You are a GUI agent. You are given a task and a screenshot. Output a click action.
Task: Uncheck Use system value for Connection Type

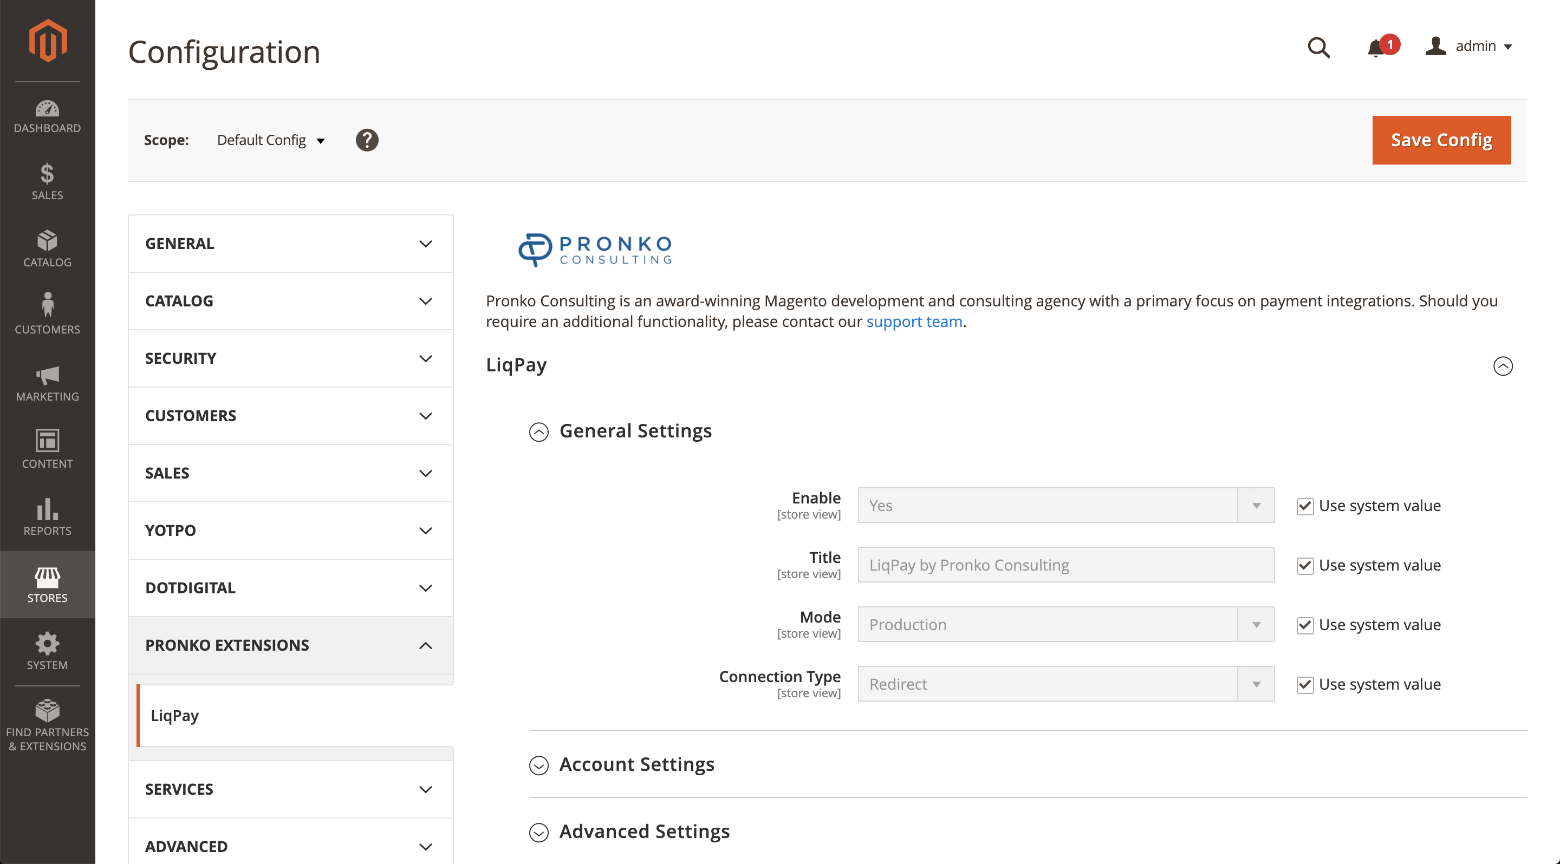tap(1305, 684)
